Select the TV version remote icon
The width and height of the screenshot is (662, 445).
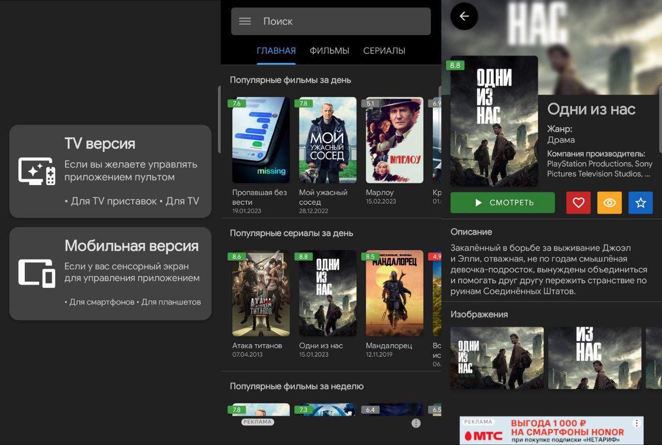[37, 172]
